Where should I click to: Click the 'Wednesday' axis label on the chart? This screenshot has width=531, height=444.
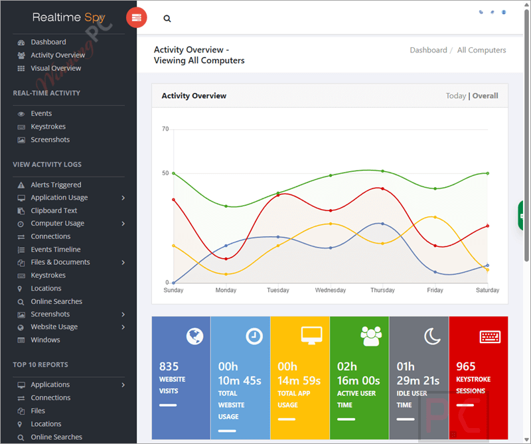[331, 290]
